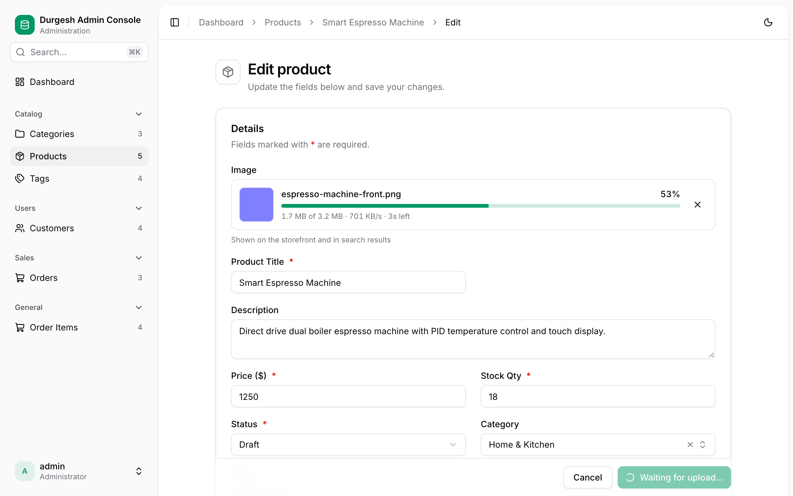Click into the Description text area

473,339
